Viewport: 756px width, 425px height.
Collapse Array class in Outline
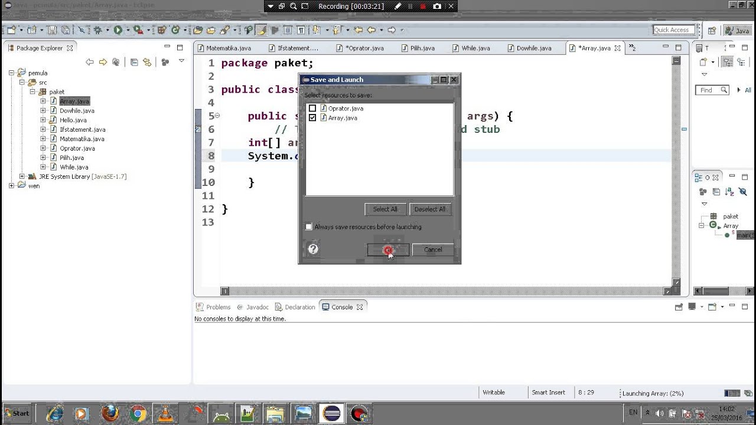(702, 225)
